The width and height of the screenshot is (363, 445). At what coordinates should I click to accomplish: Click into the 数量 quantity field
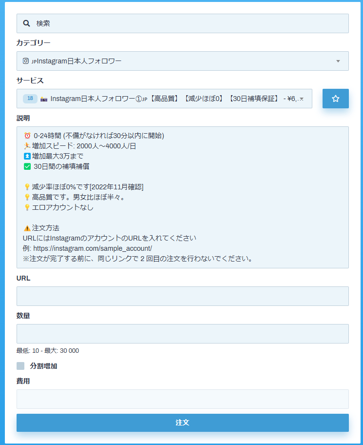pos(183,333)
